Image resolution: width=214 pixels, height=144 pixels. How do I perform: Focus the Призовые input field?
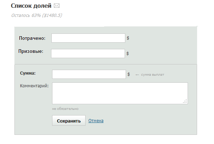pyautogui.click(x=88, y=54)
